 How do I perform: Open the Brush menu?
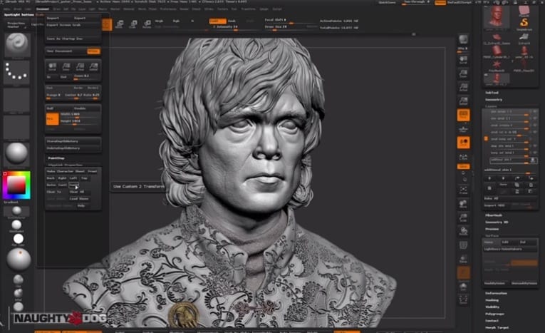coord(17,9)
